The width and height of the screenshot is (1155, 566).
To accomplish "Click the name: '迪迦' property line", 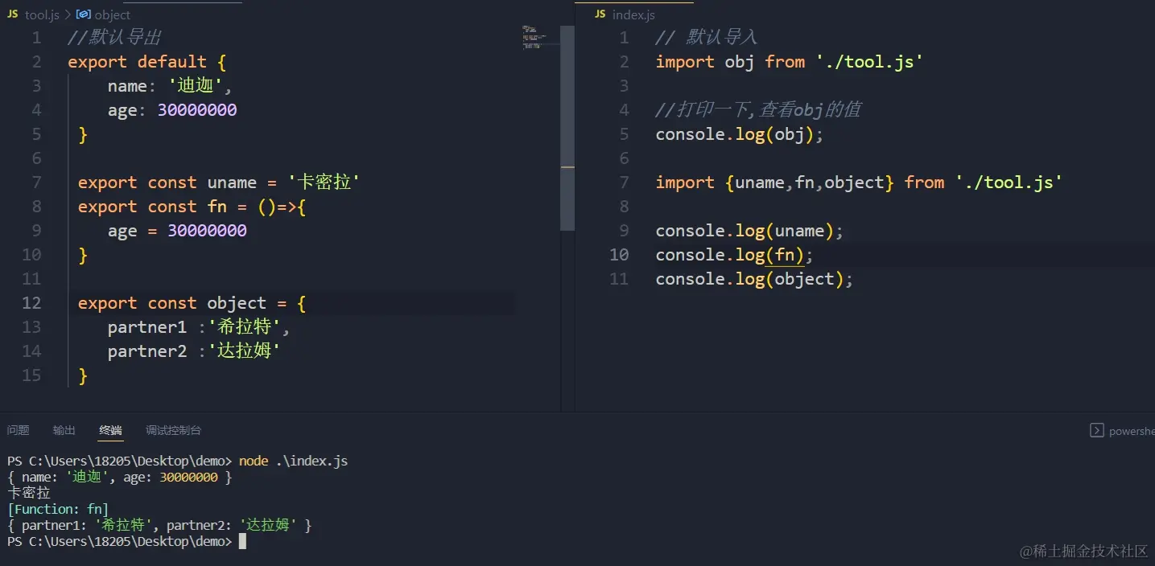I will [x=170, y=86].
